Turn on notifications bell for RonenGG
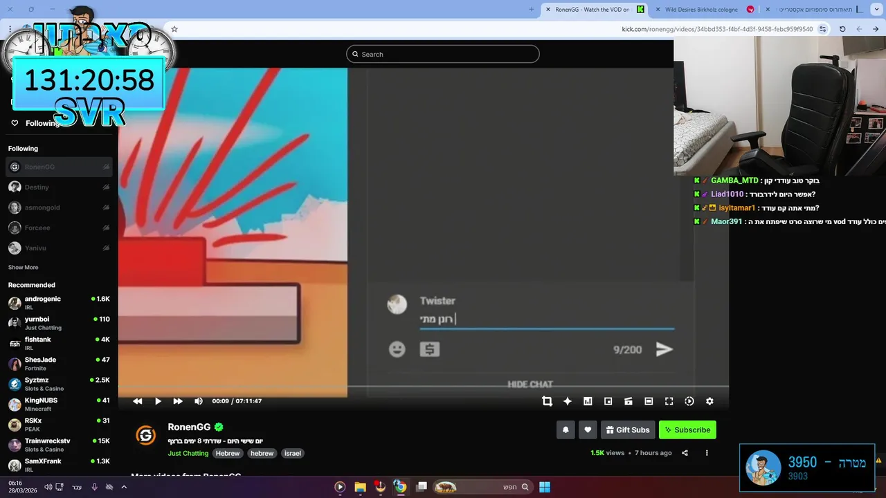886x498 pixels. 566,430
